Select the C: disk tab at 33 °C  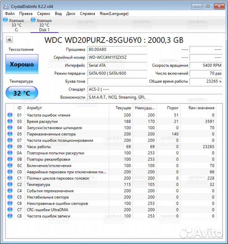(14, 25)
